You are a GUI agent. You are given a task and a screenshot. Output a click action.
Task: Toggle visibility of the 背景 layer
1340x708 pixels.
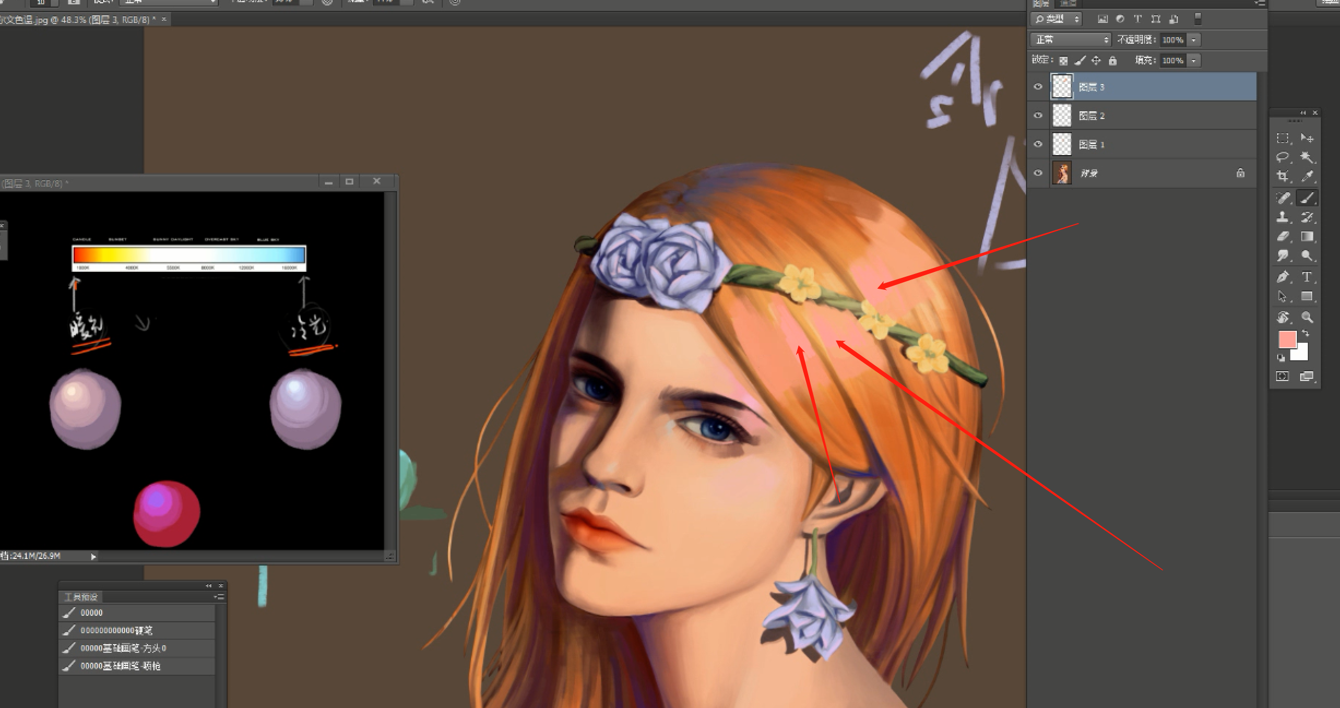click(x=1038, y=173)
